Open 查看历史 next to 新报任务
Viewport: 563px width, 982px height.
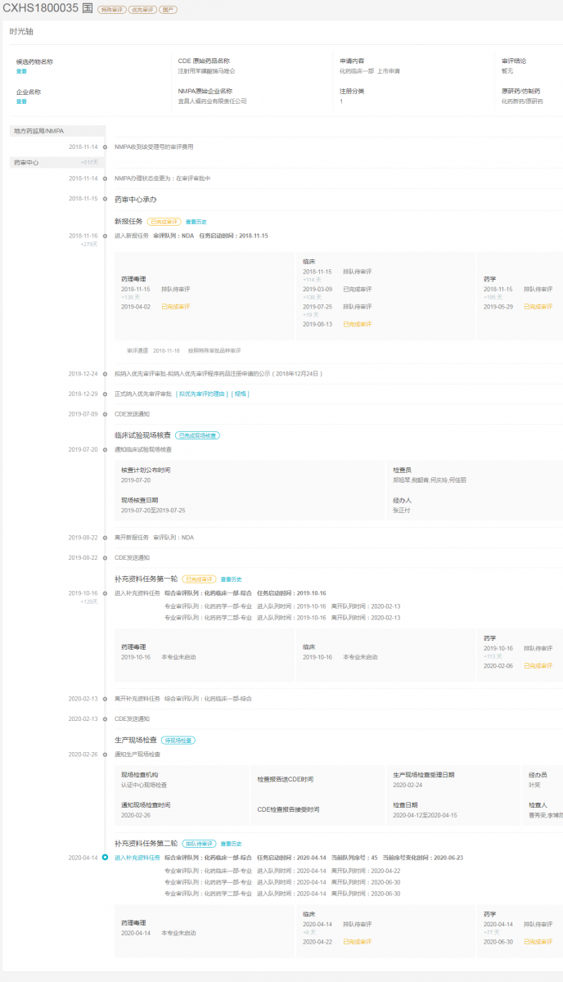coord(196,221)
